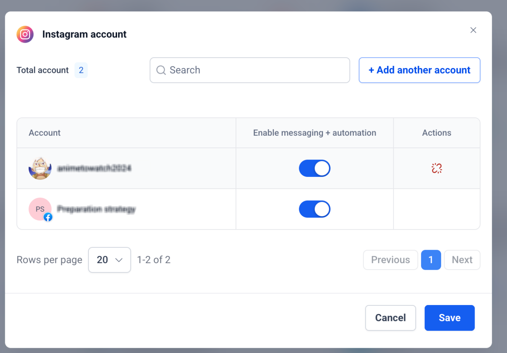The image size is (507, 353).
Task: Click the blurred name beside the PS avatar
Action: coord(96,209)
